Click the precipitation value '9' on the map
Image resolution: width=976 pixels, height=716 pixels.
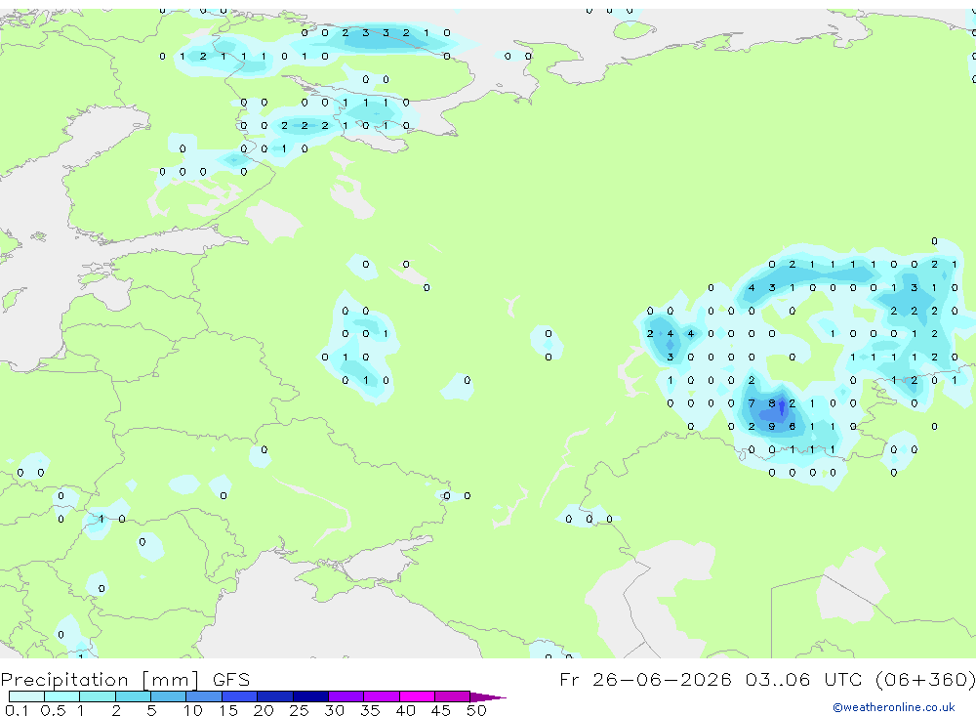772,427
